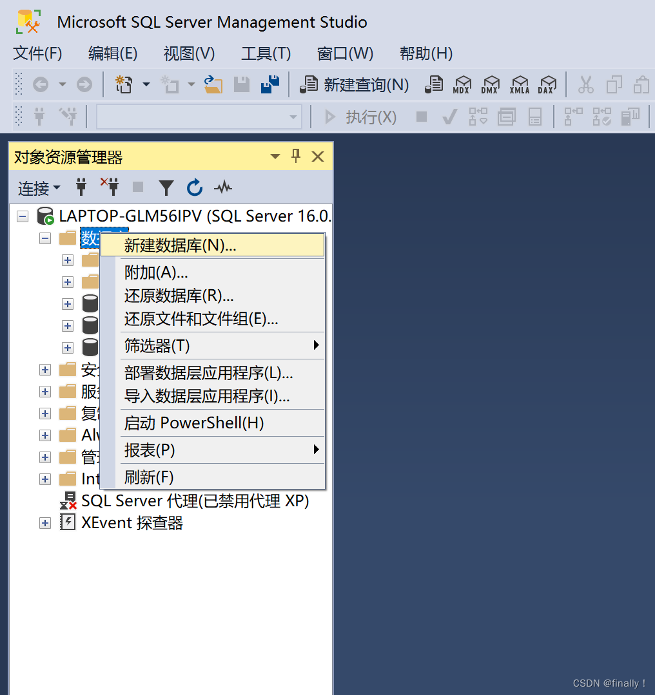Toggle auto-hide pin for Object Explorer
Viewport: 655px width, 695px height.
[296, 156]
